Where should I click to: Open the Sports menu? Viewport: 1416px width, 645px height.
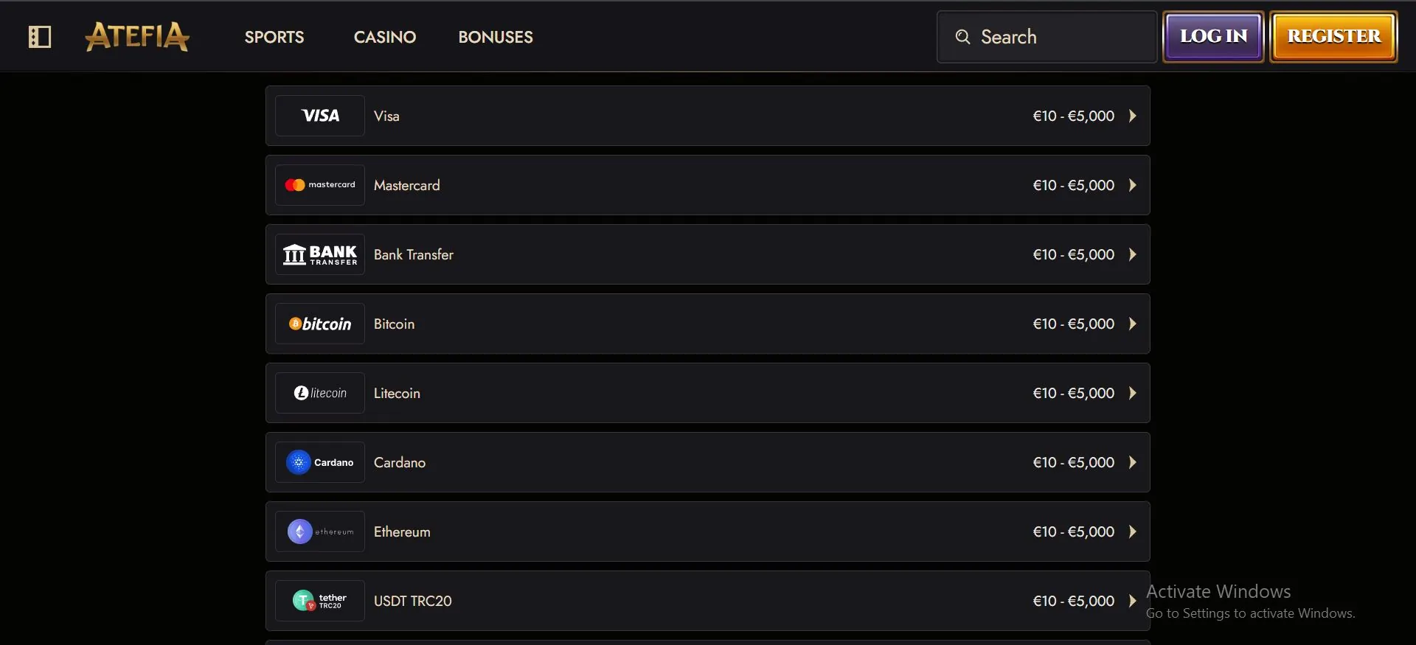point(274,37)
